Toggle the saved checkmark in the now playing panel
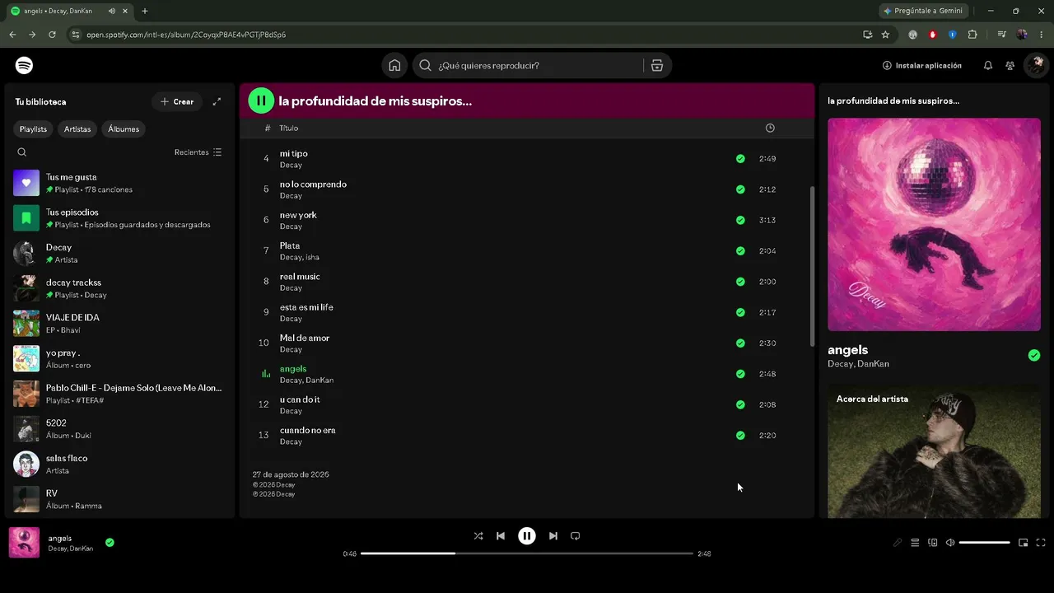The image size is (1054, 593). coord(1034,356)
